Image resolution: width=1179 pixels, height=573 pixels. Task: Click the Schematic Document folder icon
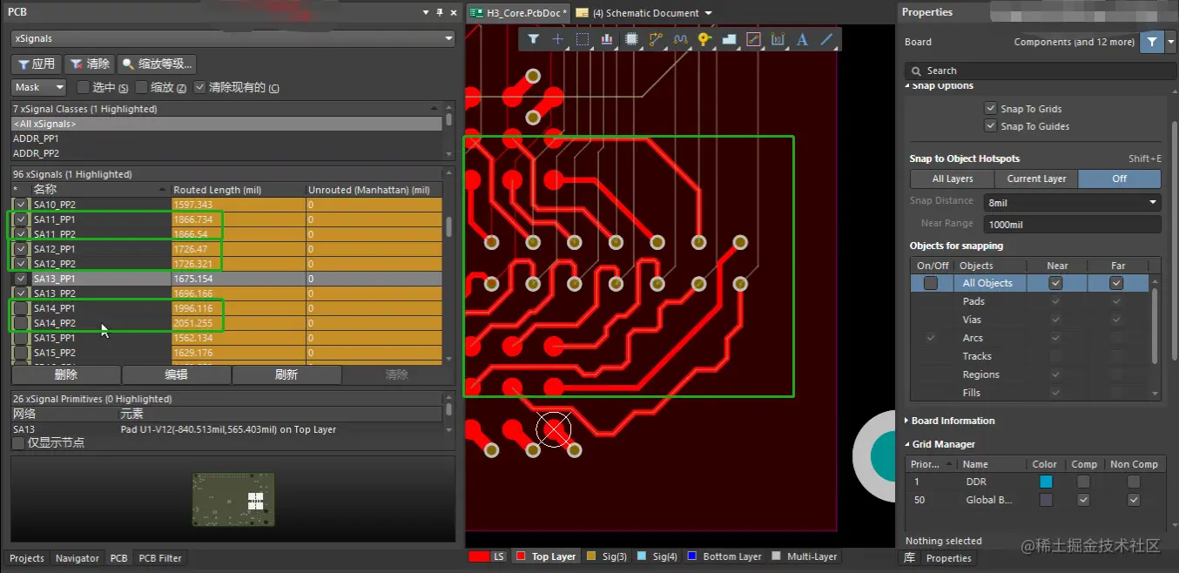coord(583,13)
